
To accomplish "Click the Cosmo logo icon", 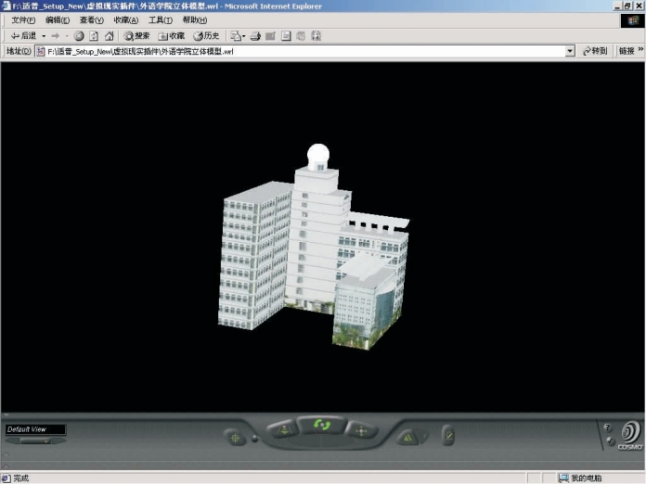I will [x=629, y=434].
